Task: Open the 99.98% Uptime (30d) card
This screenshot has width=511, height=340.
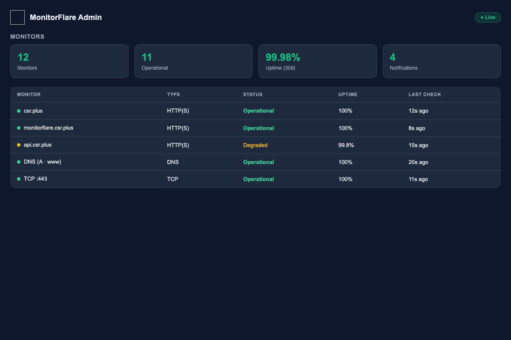Action: tap(318, 61)
